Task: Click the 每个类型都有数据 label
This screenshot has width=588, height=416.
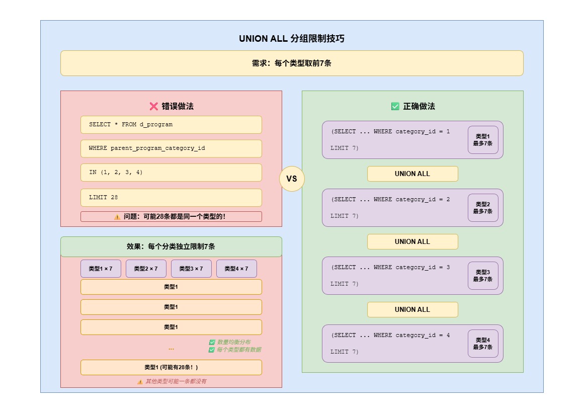Action: coord(239,350)
